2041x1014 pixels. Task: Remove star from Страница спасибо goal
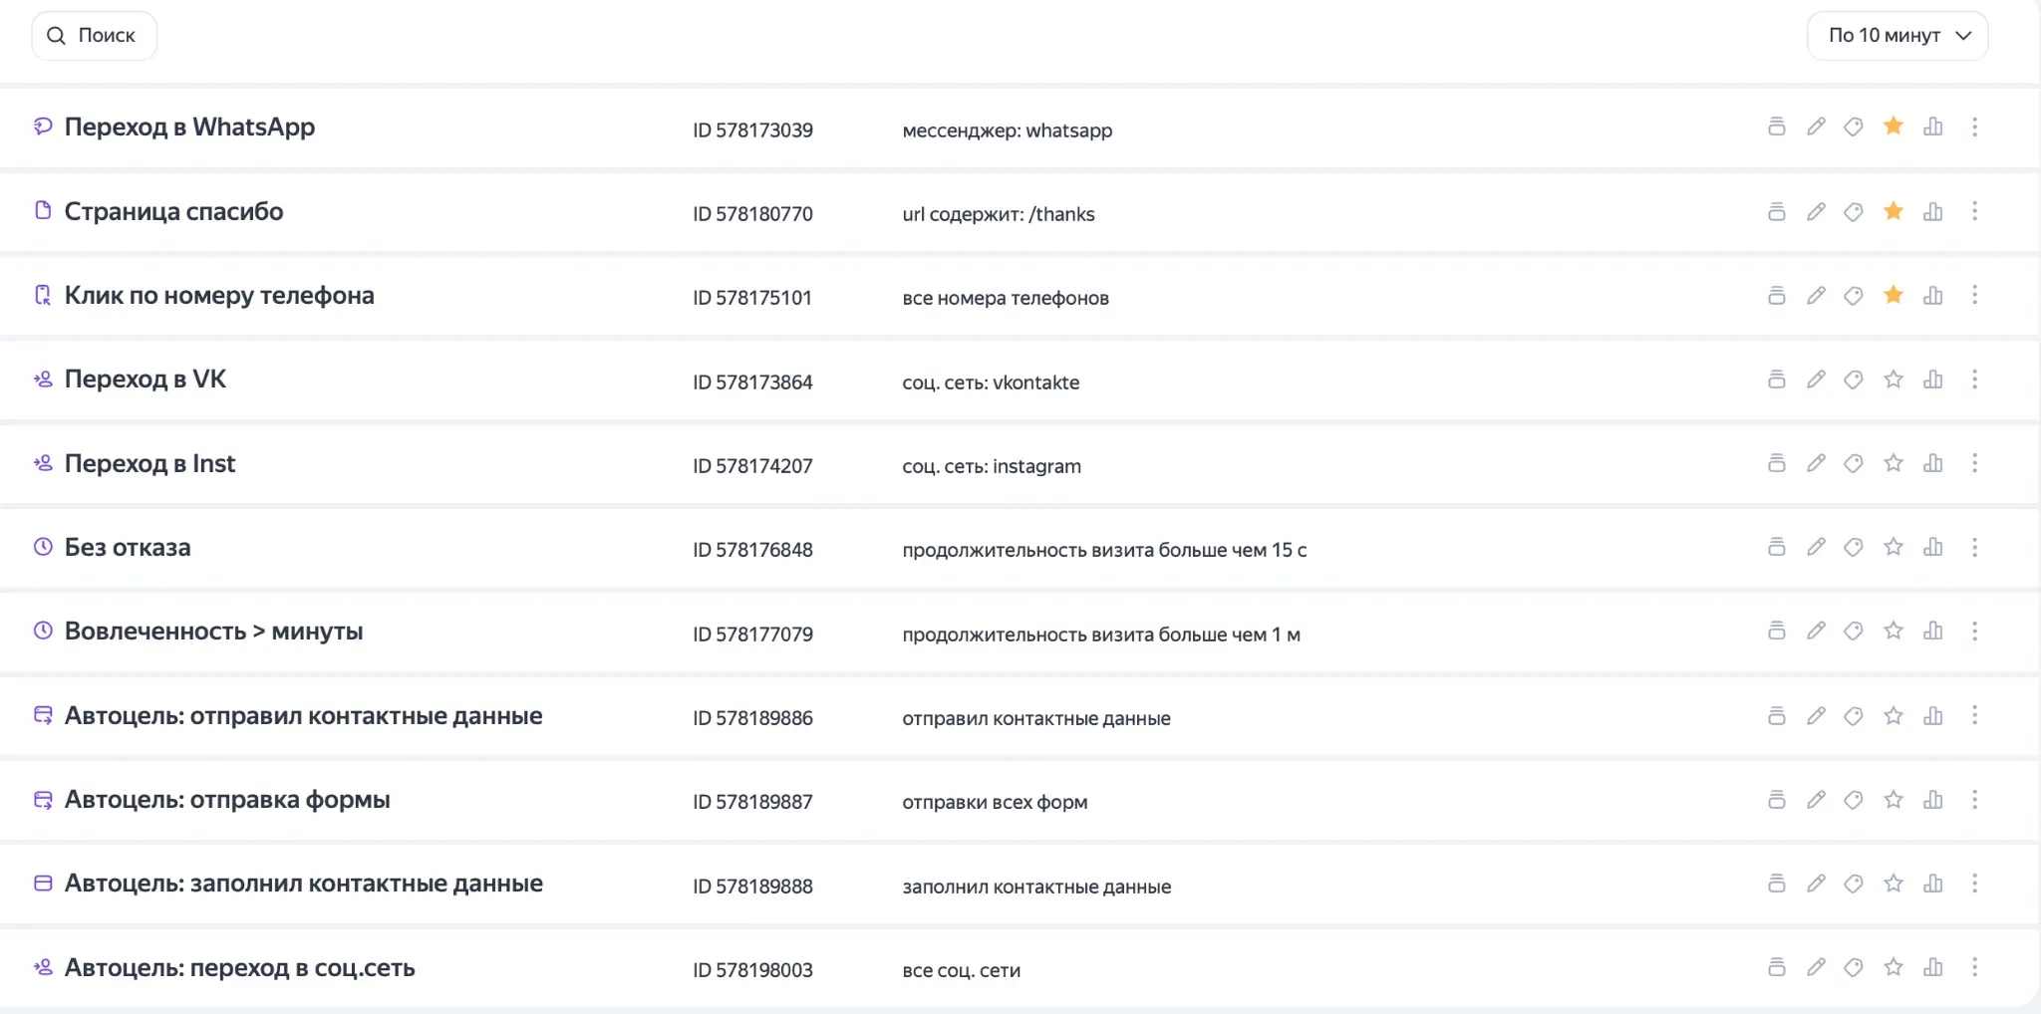pos(1894,210)
